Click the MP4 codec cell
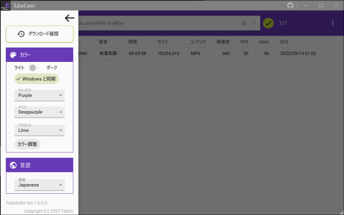344x215 pixels. (x=196, y=53)
